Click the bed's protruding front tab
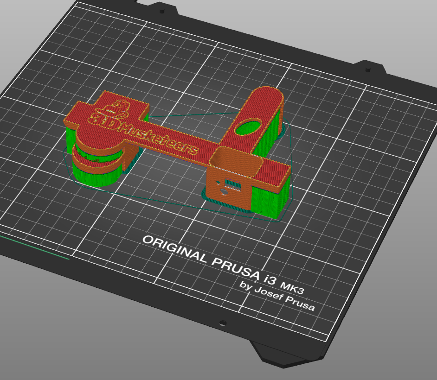The width and height of the screenshot is (437, 380). pyautogui.click(x=287, y=354)
